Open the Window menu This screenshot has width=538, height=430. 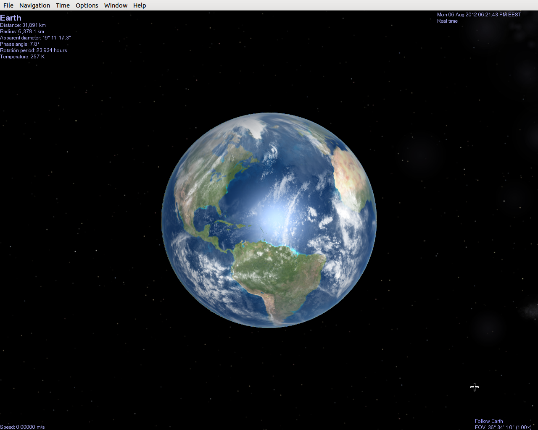116,5
